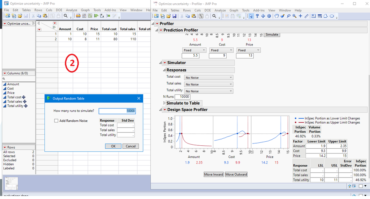Open Graph menu in Profiler window

234,10
